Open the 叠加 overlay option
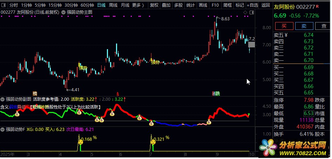 [x=166, y=5]
